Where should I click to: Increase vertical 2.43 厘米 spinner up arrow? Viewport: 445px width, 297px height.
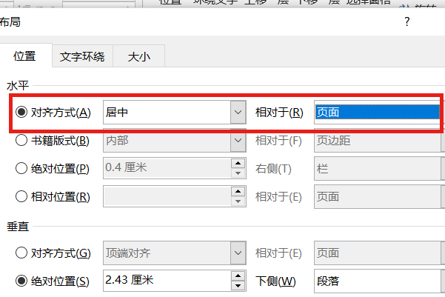[x=238, y=276]
